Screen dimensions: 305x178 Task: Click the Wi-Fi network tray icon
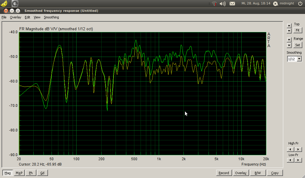pos(214,4)
